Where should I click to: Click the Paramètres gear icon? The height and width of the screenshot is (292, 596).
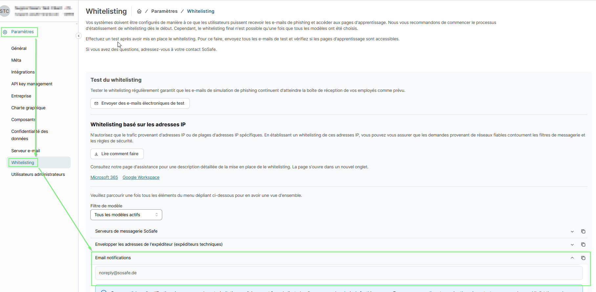(5, 32)
